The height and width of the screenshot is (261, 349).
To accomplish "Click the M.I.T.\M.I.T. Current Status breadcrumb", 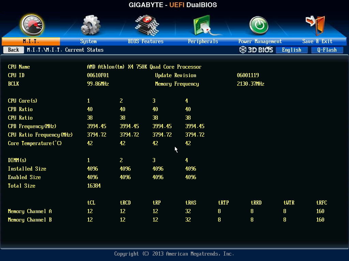I will click(65, 50).
